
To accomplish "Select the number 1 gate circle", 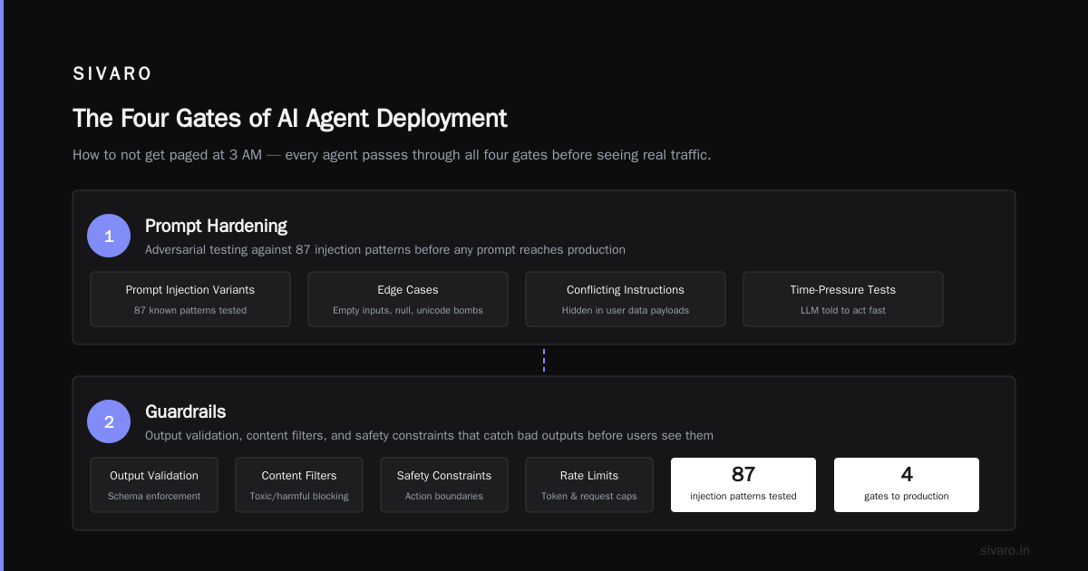I will pyautogui.click(x=109, y=236).
